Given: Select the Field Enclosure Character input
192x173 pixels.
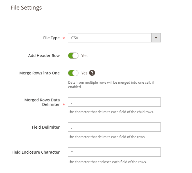Looking at the screenshot, I should click(x=114, y=152).
